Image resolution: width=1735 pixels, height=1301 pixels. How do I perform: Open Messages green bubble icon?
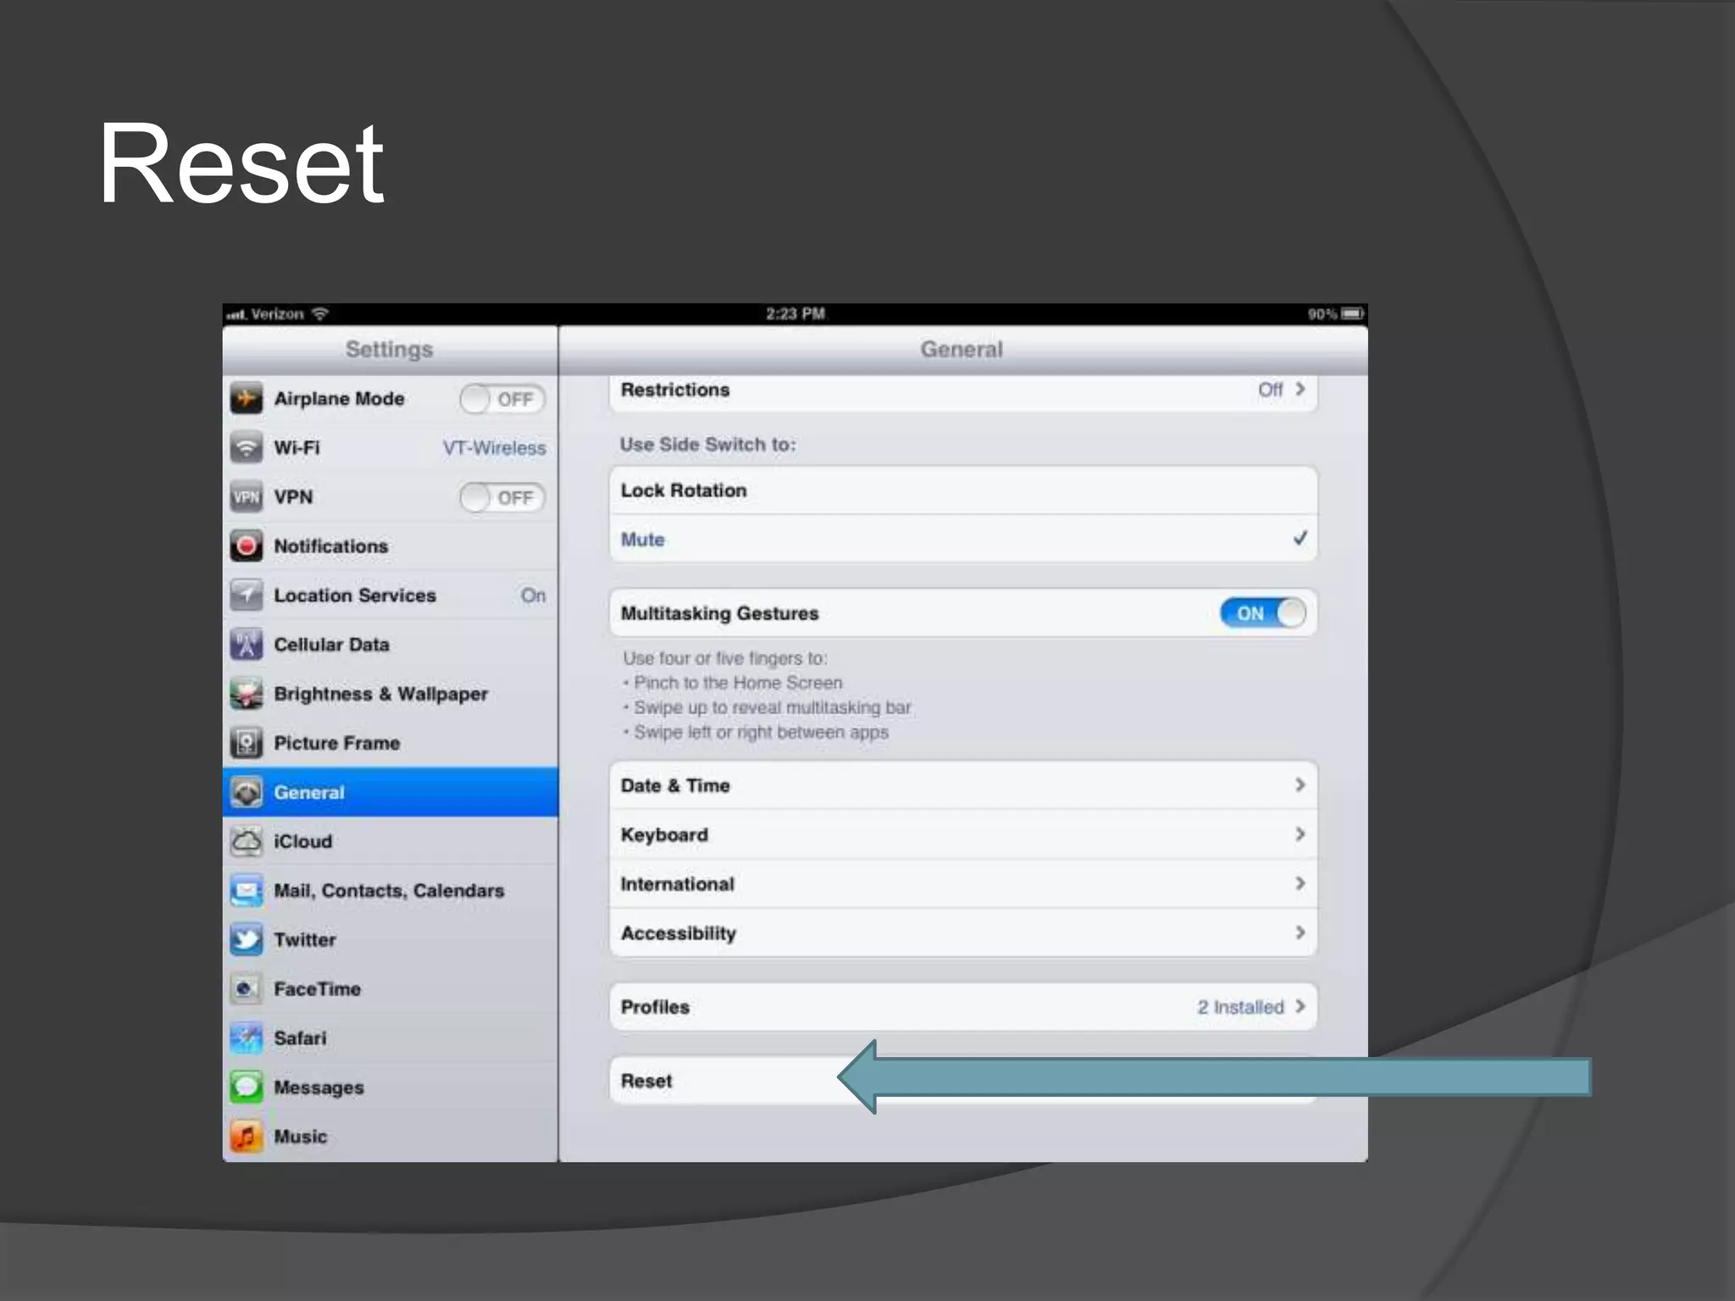coord(247,1087)
